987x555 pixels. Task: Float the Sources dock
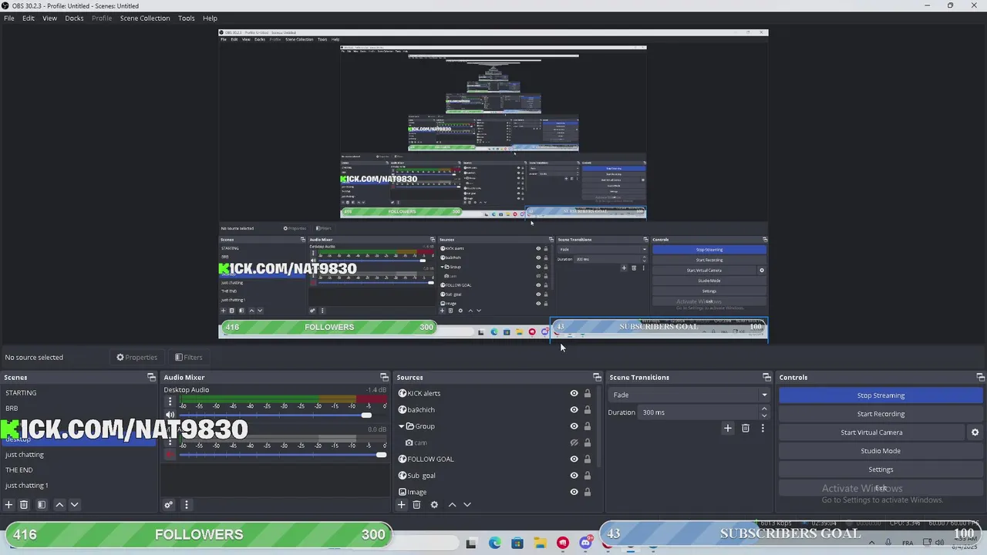point(597,378)
